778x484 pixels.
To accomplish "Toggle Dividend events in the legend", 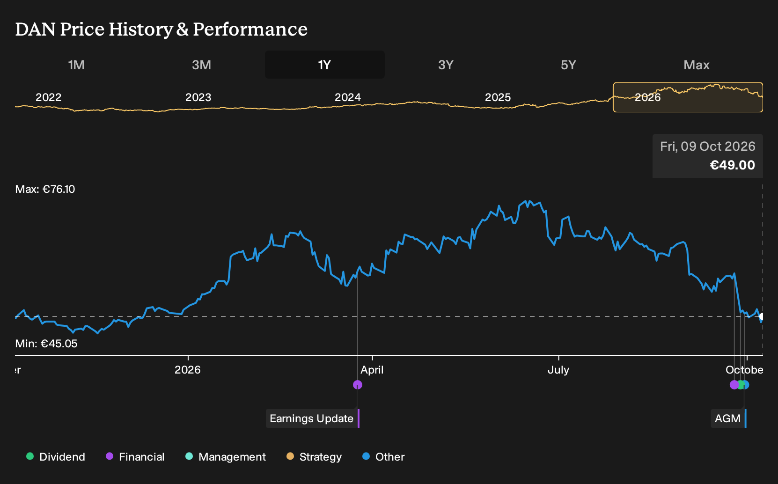I will [56, 456].
